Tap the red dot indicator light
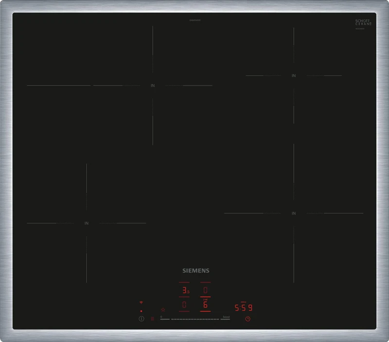The height and width of the screenshot is (342, 389). tap(141, 310)
